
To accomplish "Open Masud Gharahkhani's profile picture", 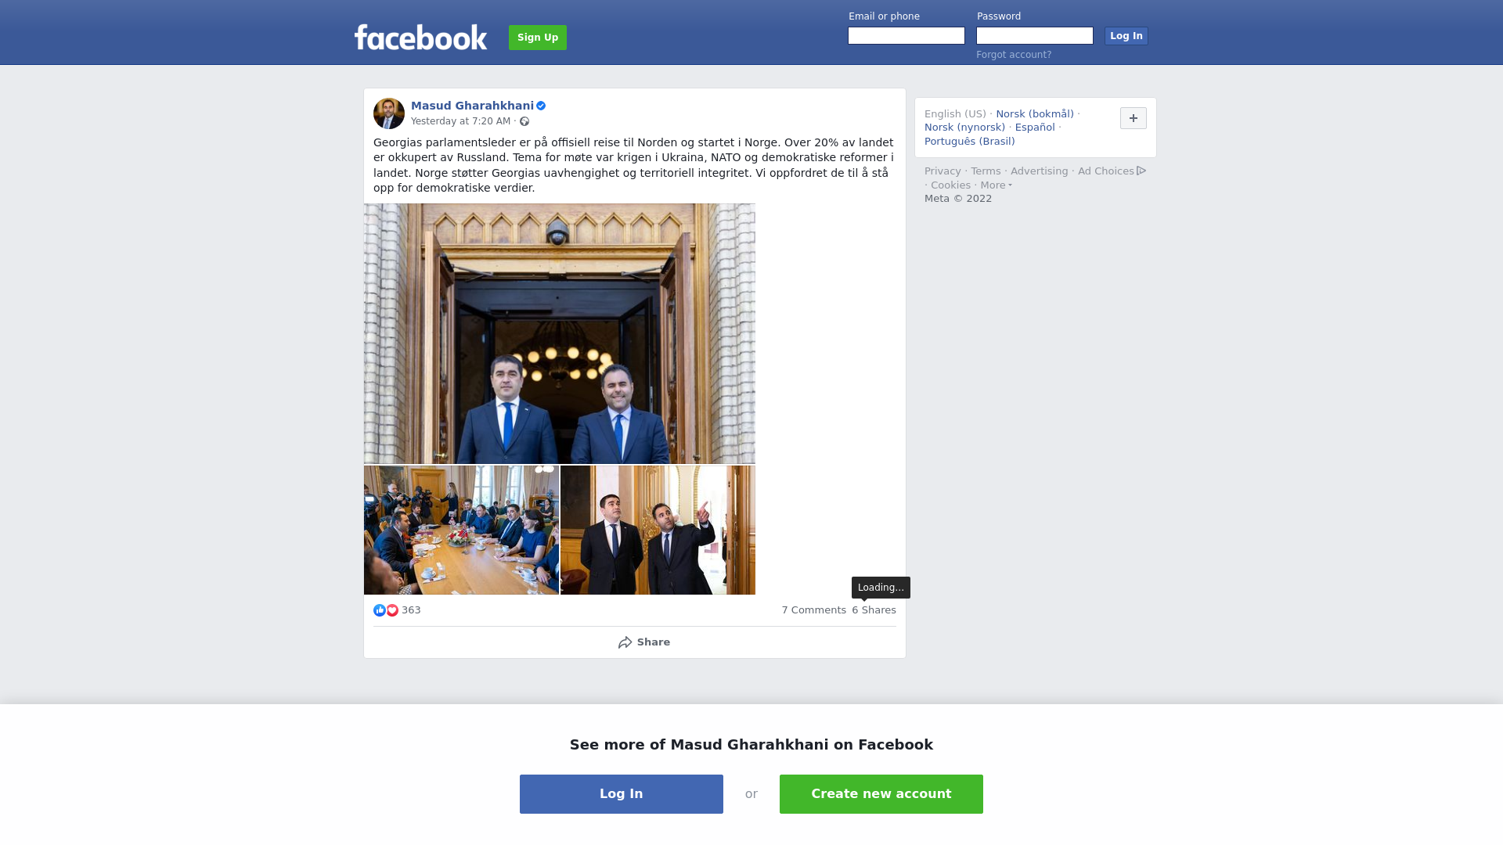I will point(389,113).
